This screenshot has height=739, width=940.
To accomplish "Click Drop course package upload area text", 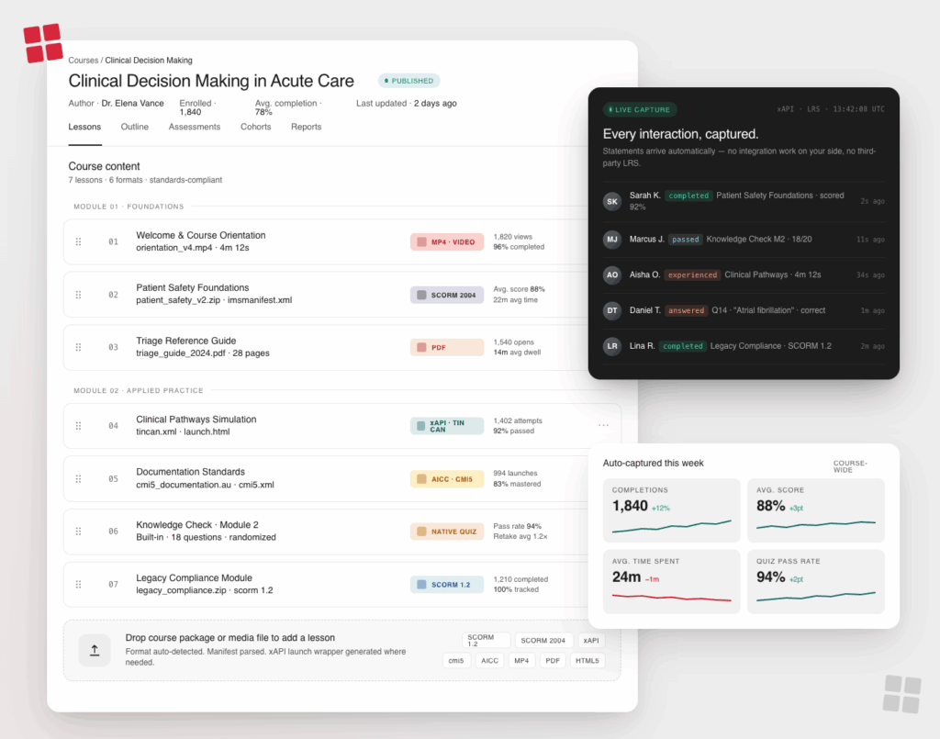I will 230,638.
